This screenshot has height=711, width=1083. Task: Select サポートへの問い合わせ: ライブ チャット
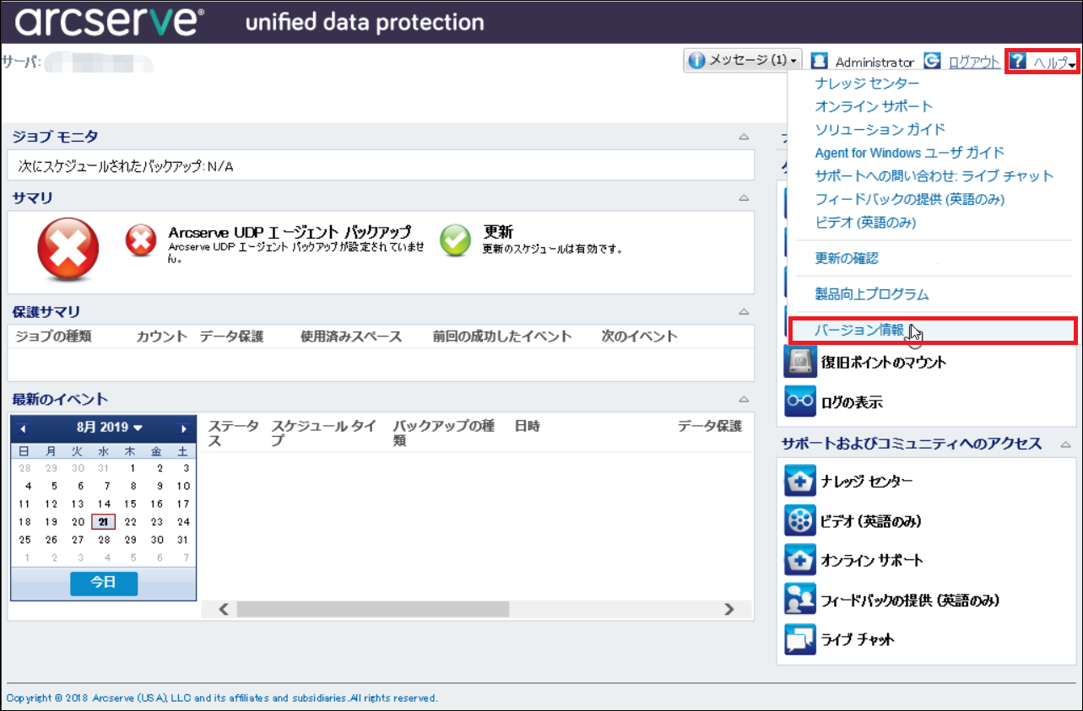[934, 175]
